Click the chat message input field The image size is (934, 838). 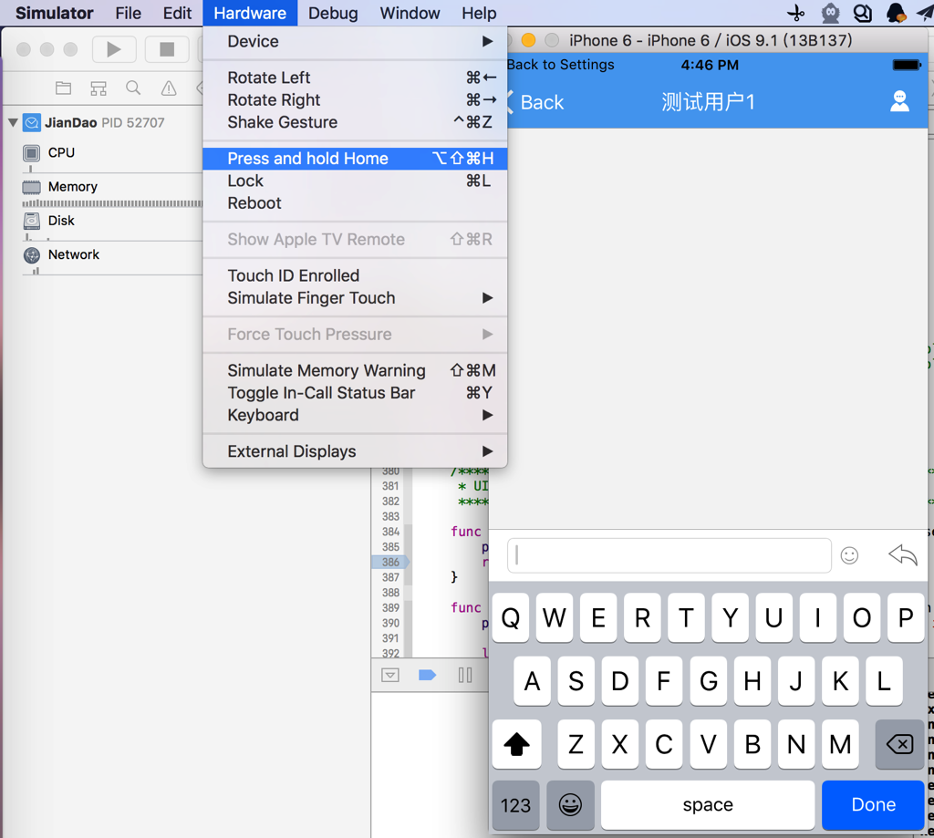669,555
